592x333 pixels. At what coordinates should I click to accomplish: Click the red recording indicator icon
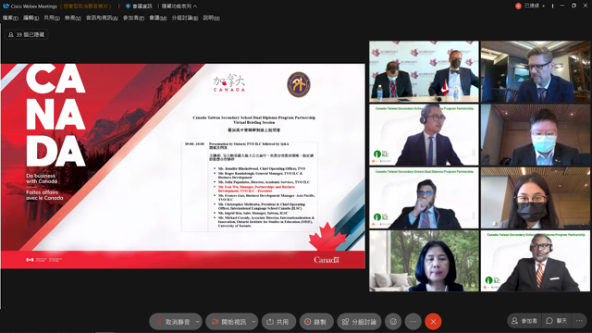pos(518,6)
